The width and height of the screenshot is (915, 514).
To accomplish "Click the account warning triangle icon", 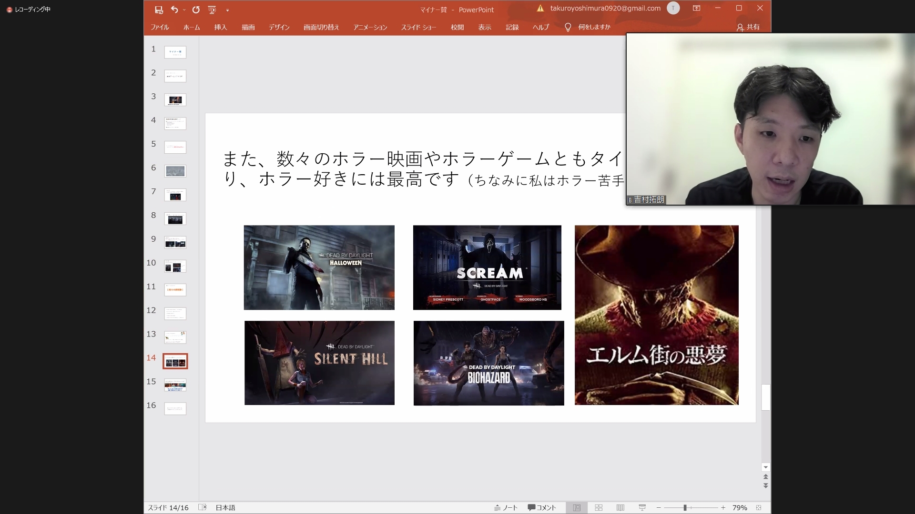I will tap(540, 8).
